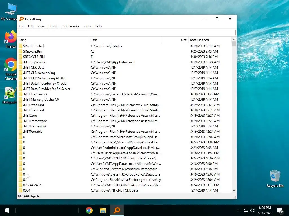Select the .NET Framework row name
The height and width of the screenshot is (216, 289).
[x=35, y=94]
